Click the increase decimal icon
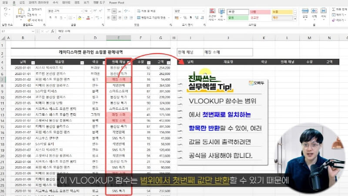This screenshot has width=348, height=196. (x=197, y=17)
